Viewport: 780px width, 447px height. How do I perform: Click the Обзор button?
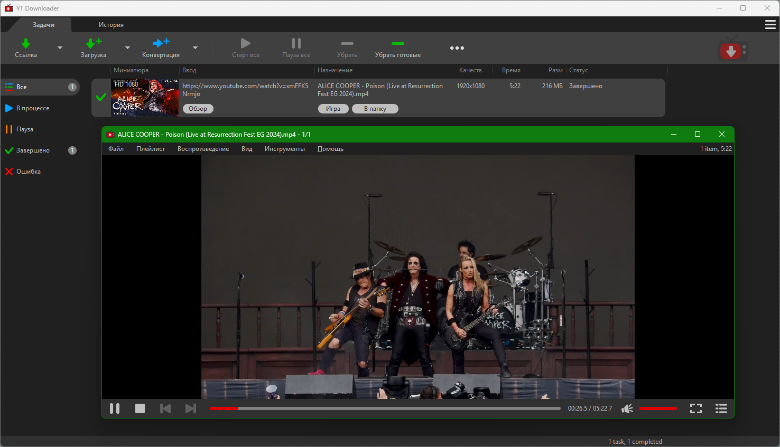coord(198,109)
